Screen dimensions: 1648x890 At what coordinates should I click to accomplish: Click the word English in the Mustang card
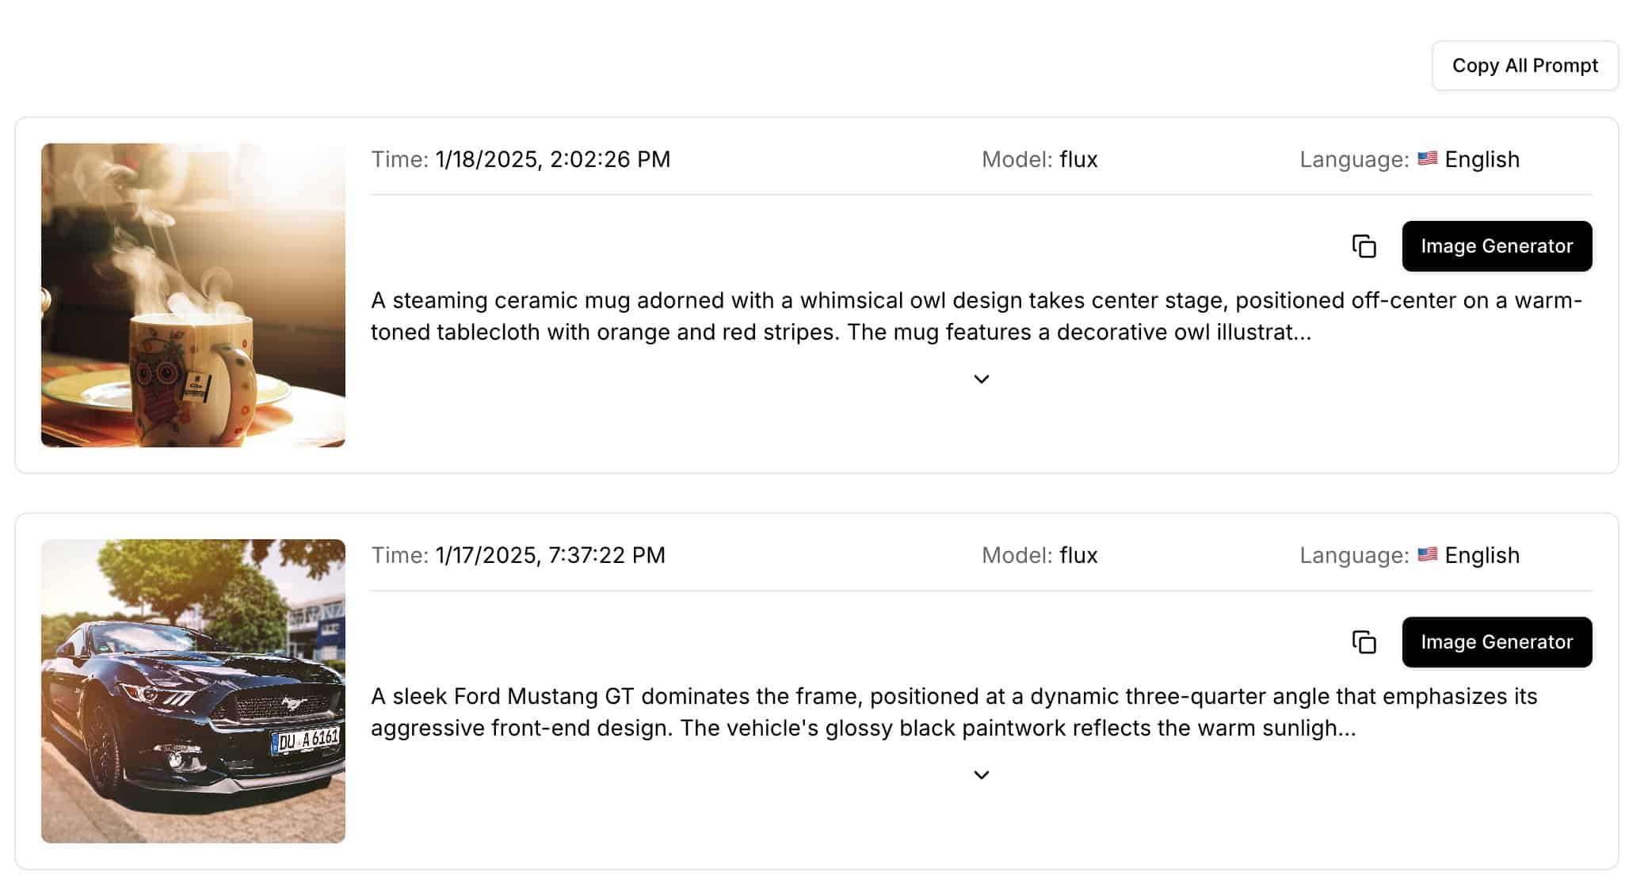pyautogui.click(x=1482, y=555)
